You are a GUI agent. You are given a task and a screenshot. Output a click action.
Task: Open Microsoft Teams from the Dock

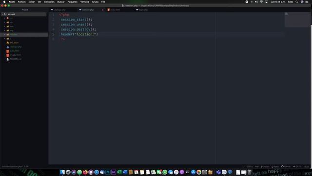click(x=218, y=172)
